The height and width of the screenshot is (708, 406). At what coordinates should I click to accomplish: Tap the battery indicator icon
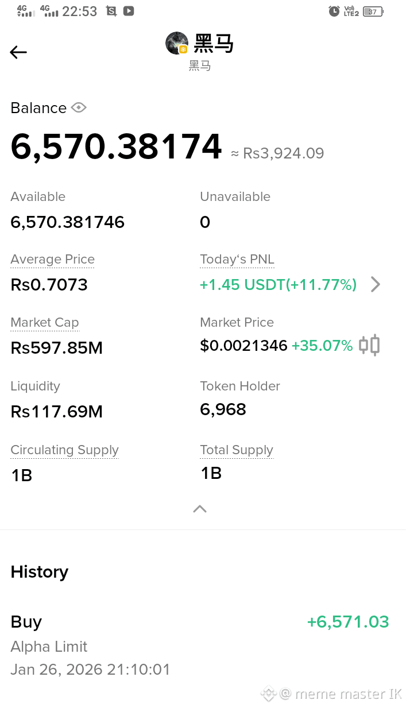[x=373, y=11]
